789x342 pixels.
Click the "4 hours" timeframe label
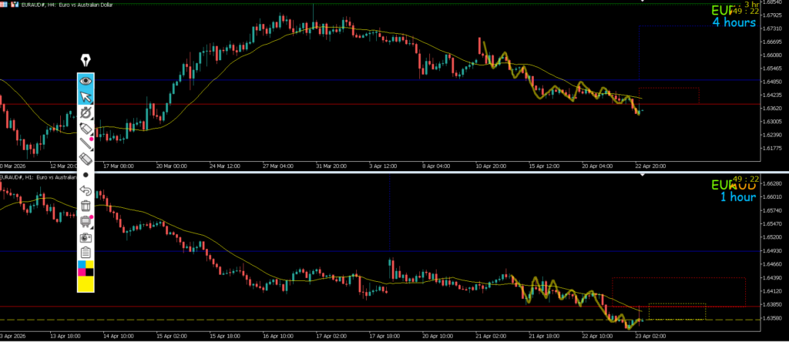734,22
